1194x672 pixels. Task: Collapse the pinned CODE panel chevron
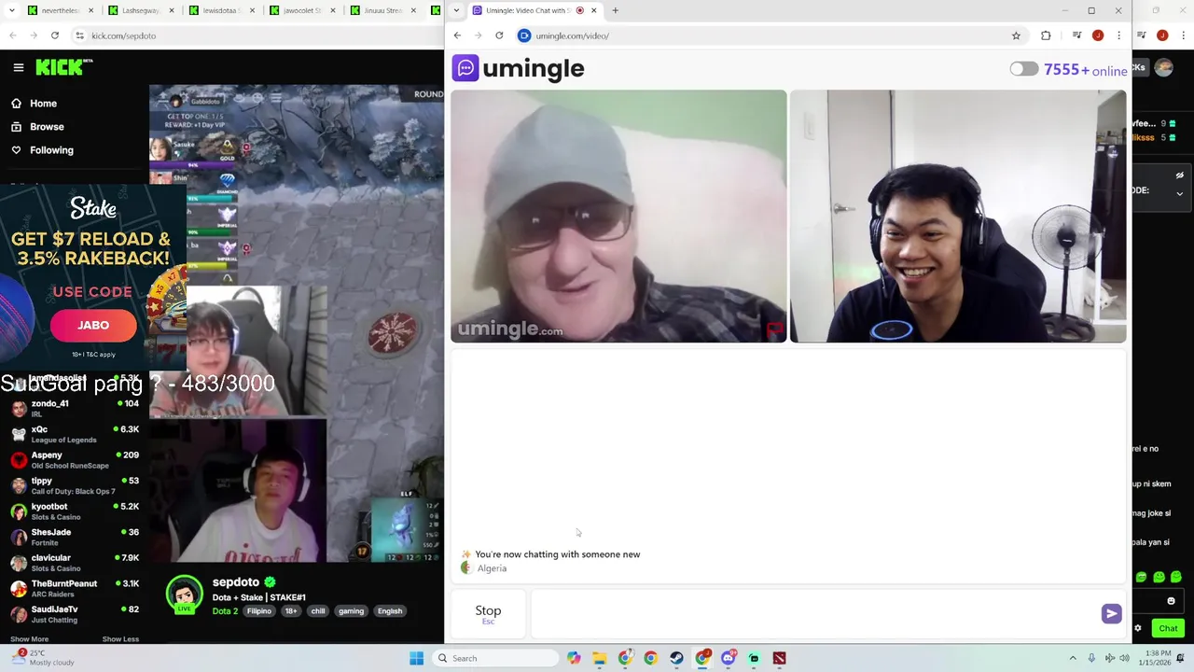tap(1179, 193)
